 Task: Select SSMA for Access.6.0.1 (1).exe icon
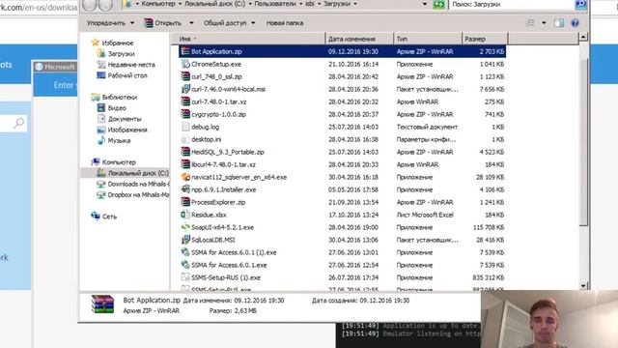tap(185, 252)
